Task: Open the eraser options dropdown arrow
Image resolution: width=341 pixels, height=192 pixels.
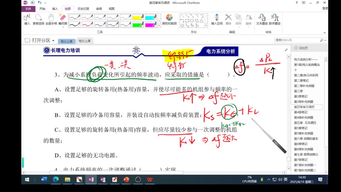Action: [x=63, y=27]
